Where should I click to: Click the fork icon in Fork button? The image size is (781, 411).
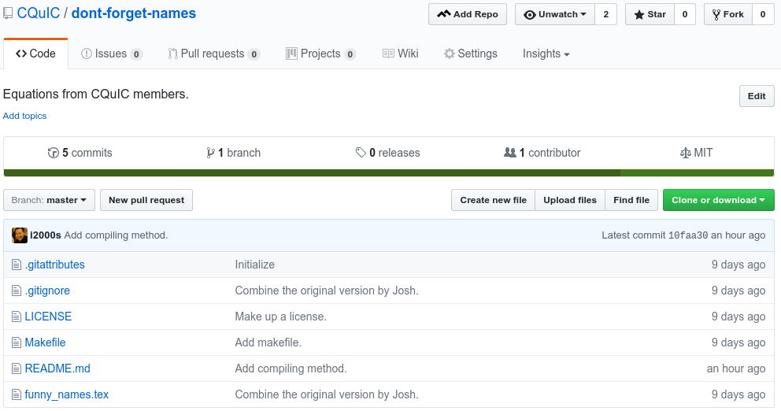716,15
